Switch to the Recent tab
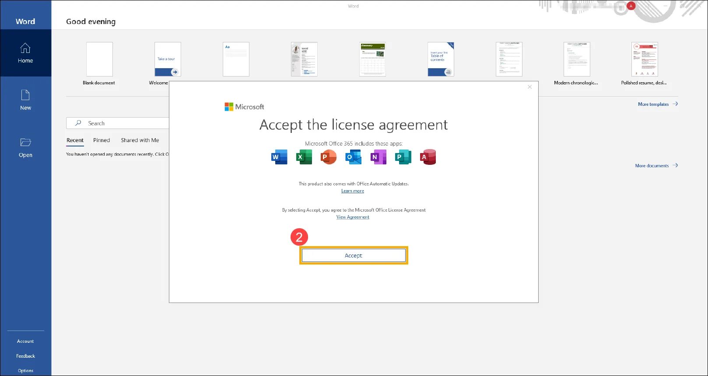Screen dimensions: 708x376 [75, 140]
